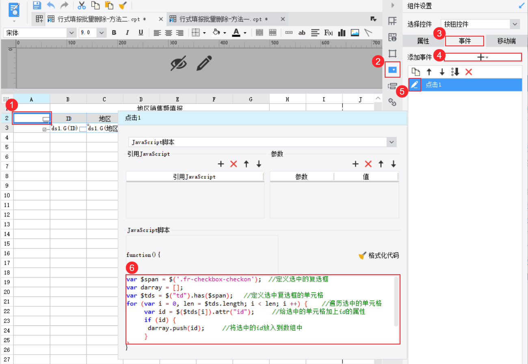Close the 方法一.cpt template tab
The image size is (528, 364).
click(283, 19)
